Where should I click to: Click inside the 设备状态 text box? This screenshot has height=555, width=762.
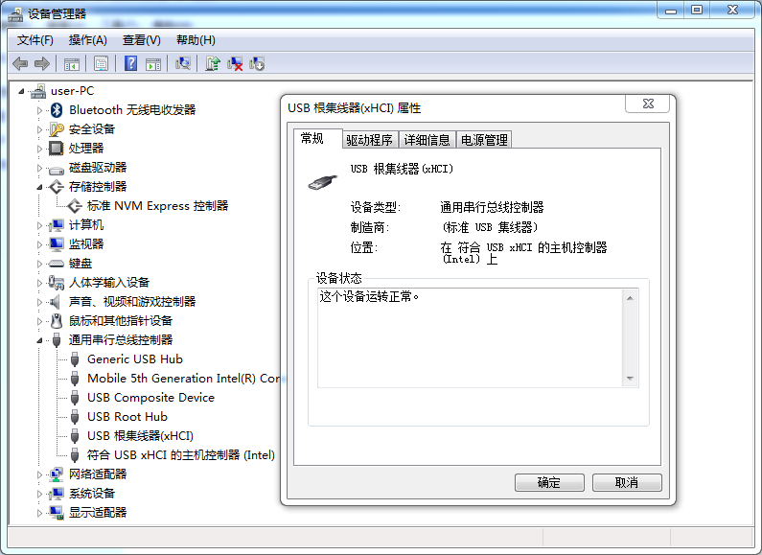(x=471, y=338)
